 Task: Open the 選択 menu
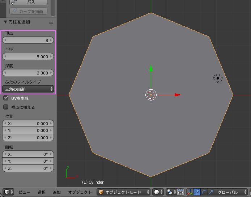point(42,192)
